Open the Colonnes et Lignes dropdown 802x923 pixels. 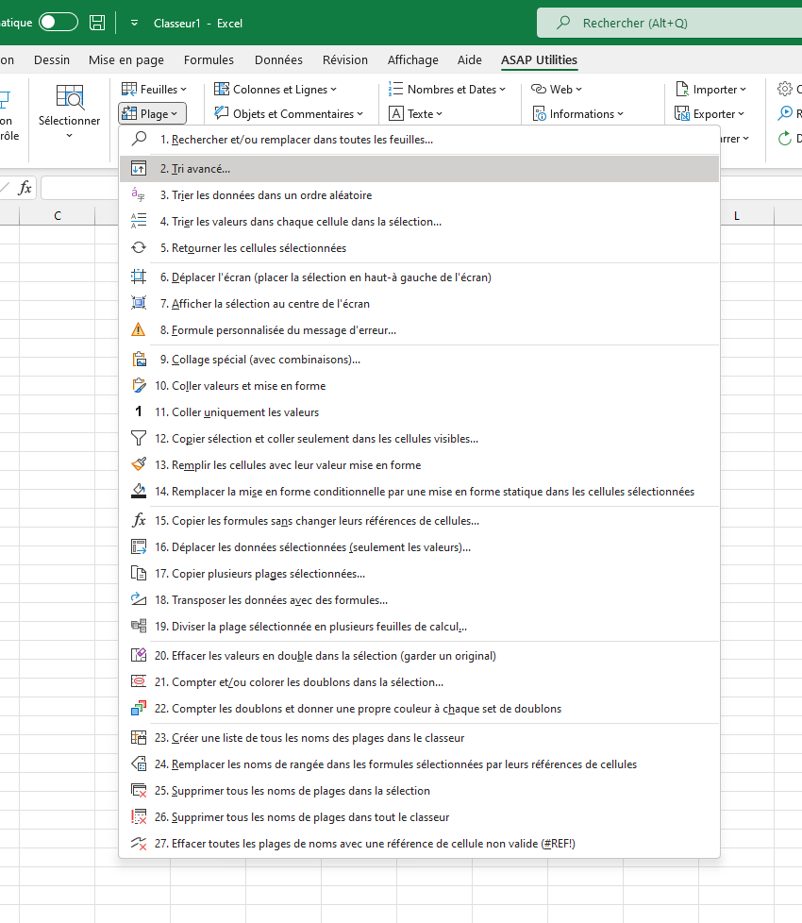tap(276, 89)
